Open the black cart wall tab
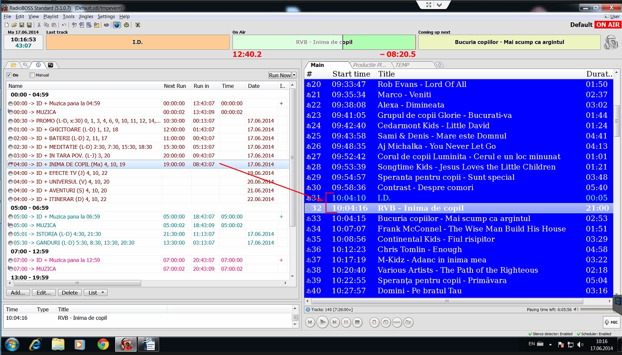 click(50, 65)
